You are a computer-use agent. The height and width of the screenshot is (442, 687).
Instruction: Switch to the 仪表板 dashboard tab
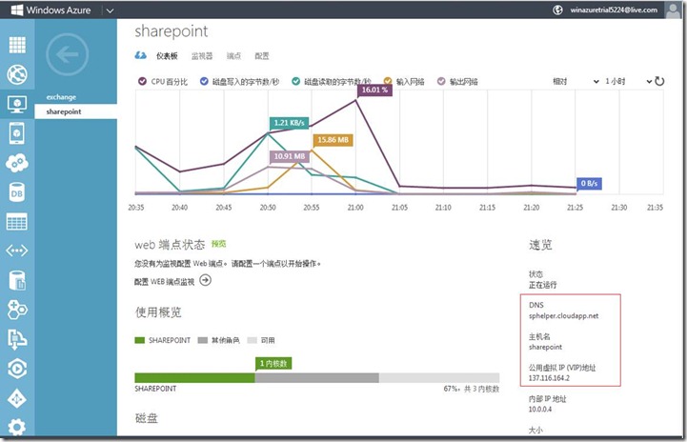tap(167, 56)
